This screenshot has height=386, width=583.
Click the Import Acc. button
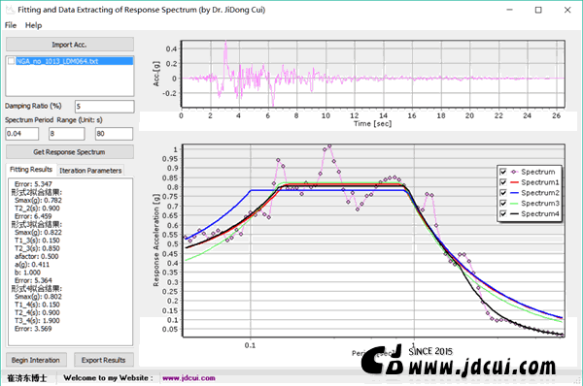(x=70, y=45)
